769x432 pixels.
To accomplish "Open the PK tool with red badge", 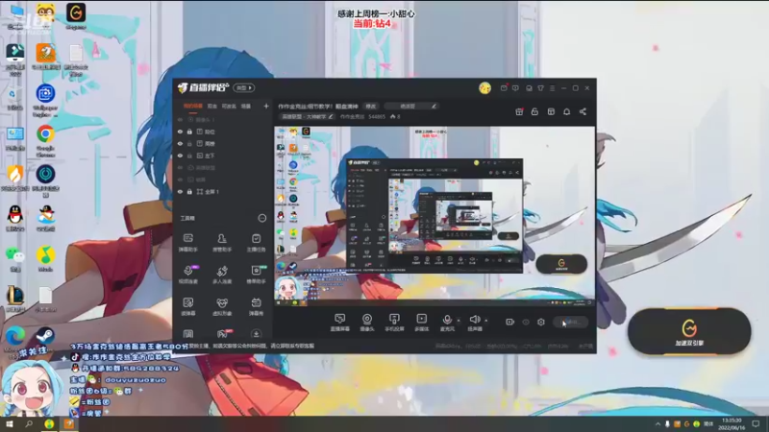I will point(223,334).
